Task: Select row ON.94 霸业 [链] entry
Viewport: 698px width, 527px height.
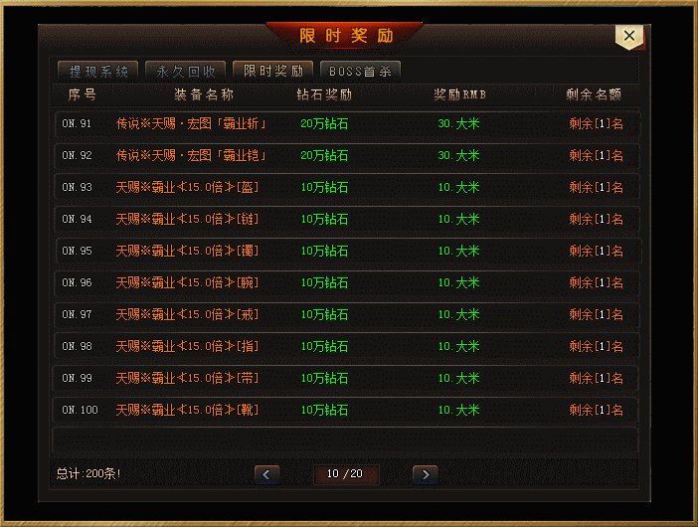Action: tap(347, 220)
